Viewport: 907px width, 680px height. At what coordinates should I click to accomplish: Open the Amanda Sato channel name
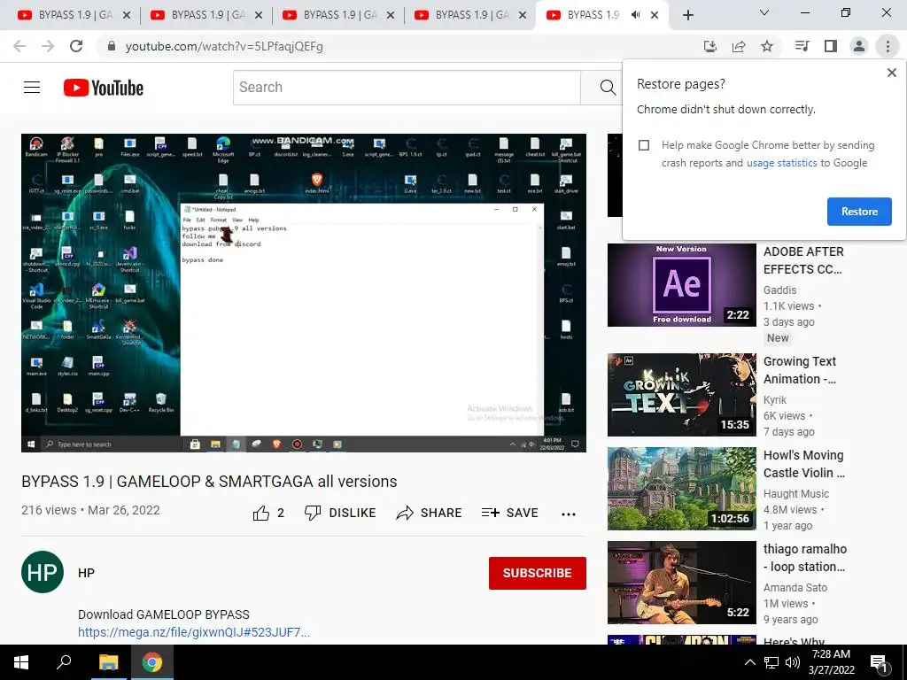pos(795,588)
